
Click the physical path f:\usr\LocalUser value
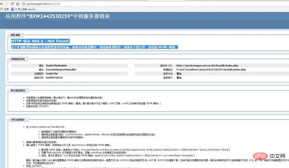pos(211,70)
